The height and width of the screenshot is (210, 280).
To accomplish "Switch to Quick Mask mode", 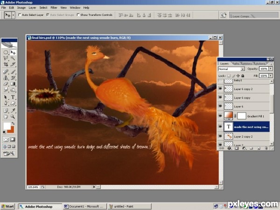I will [x=13, y=139].
